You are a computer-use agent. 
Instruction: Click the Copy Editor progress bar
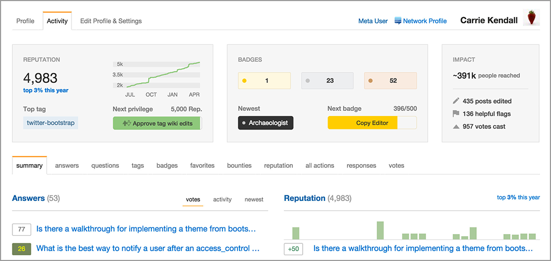[372, 123]
